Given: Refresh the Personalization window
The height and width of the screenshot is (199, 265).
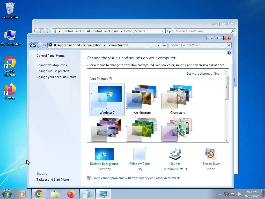Looking at the screenshot, I should (164, 45).
